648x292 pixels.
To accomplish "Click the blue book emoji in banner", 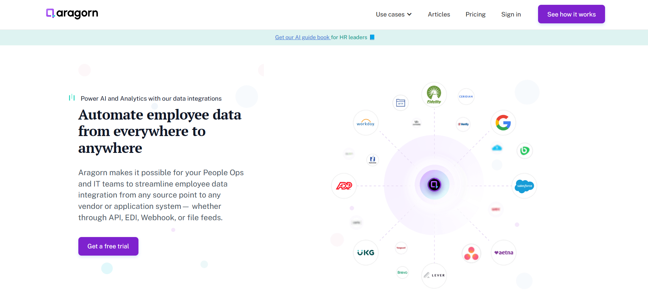I will (x=372, y=37).
